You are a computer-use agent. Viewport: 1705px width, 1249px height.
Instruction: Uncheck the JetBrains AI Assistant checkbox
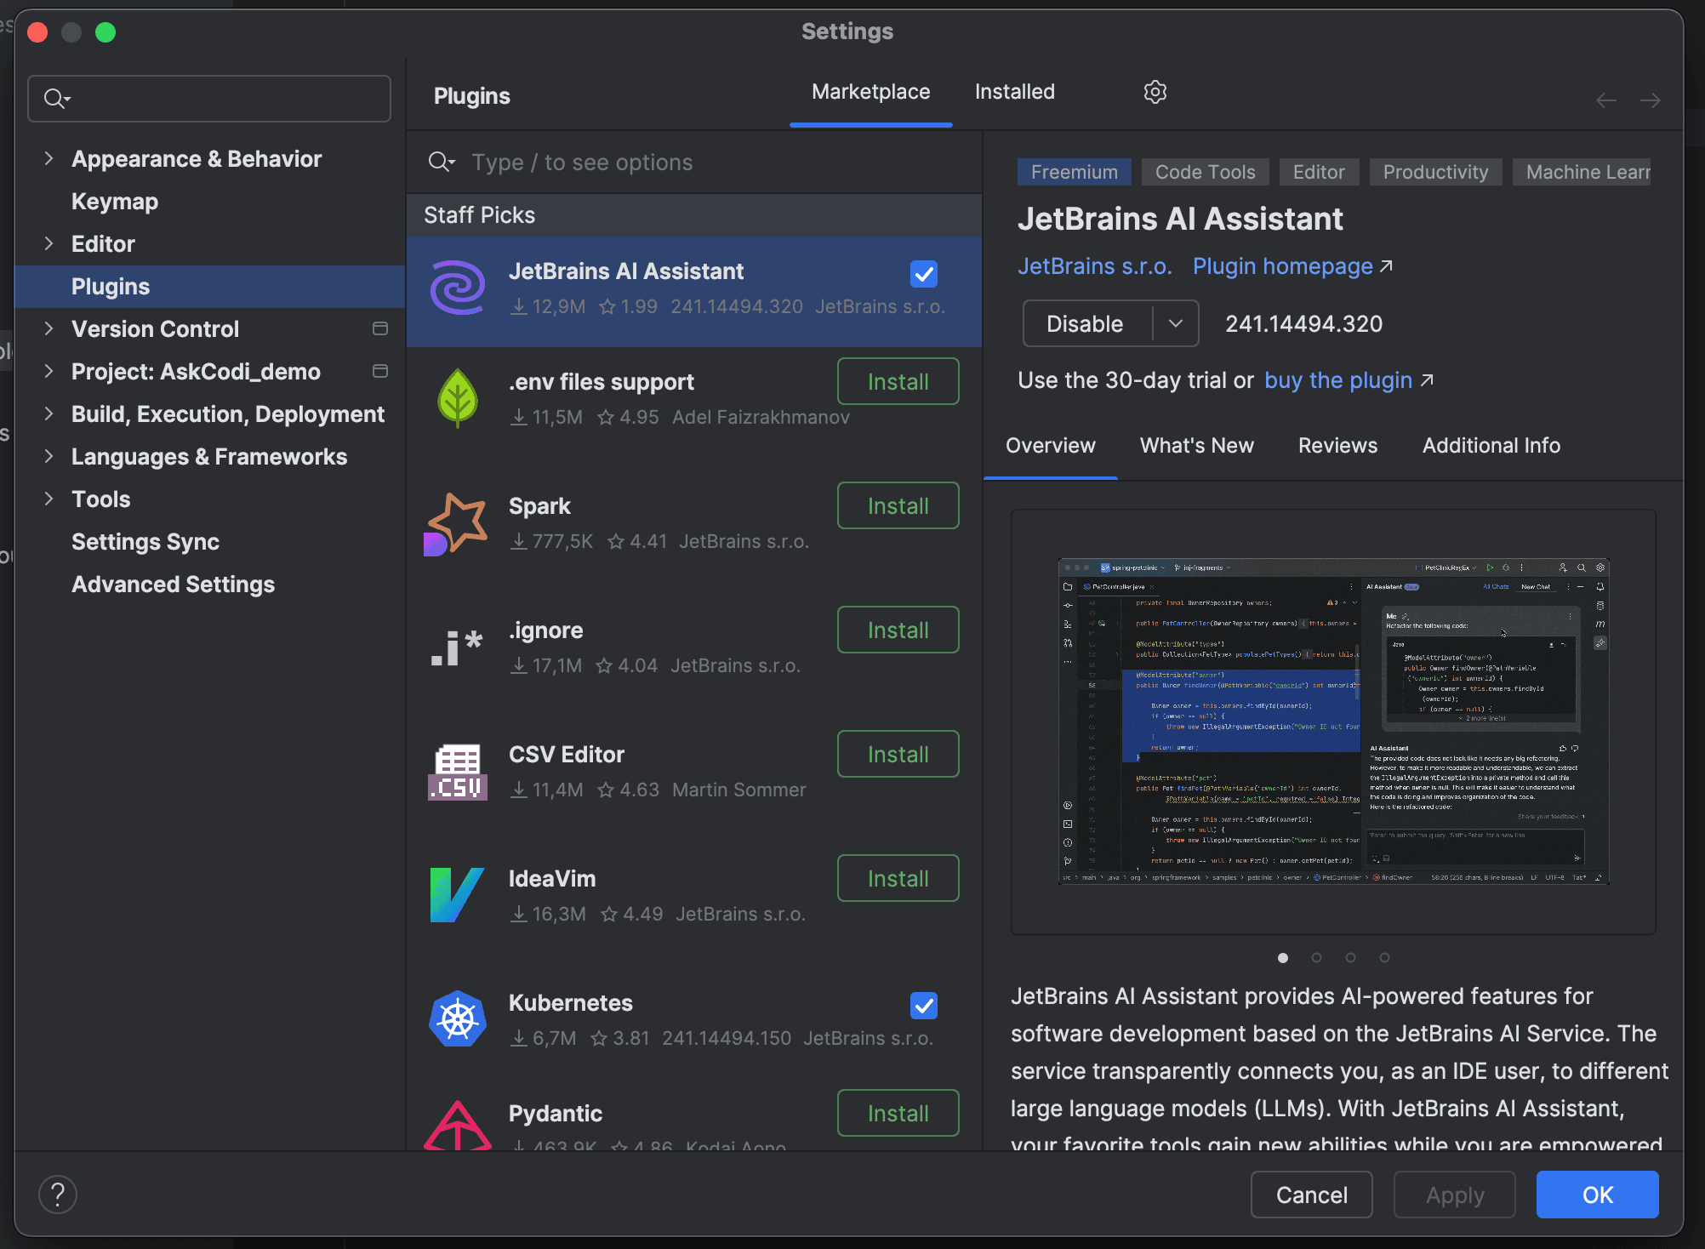pos(924,274)
